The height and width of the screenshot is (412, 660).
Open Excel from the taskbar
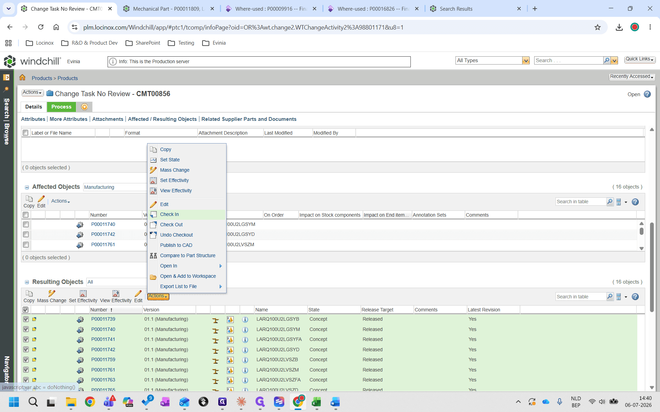(317, 402)
